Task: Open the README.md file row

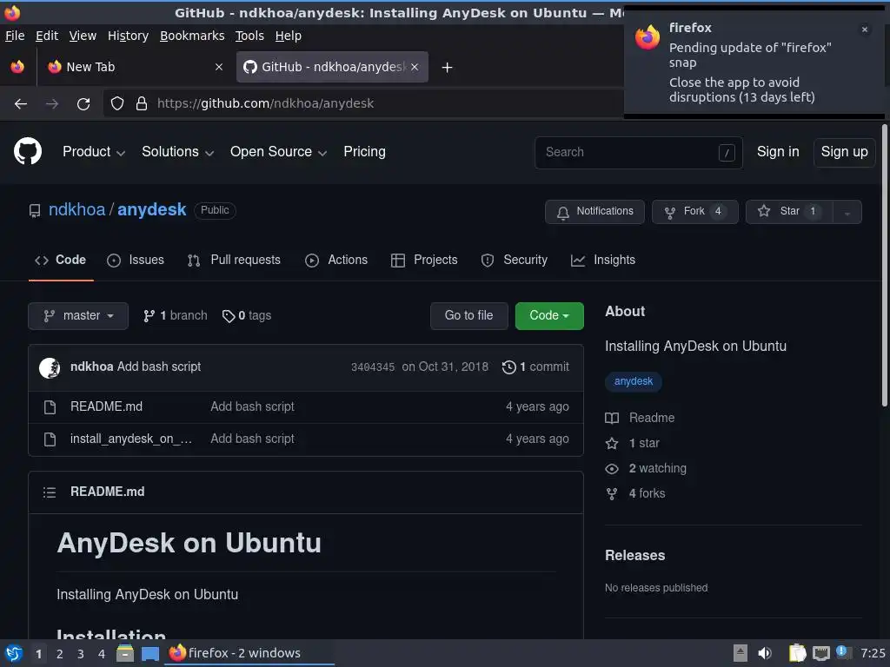Action: (306, 407)
